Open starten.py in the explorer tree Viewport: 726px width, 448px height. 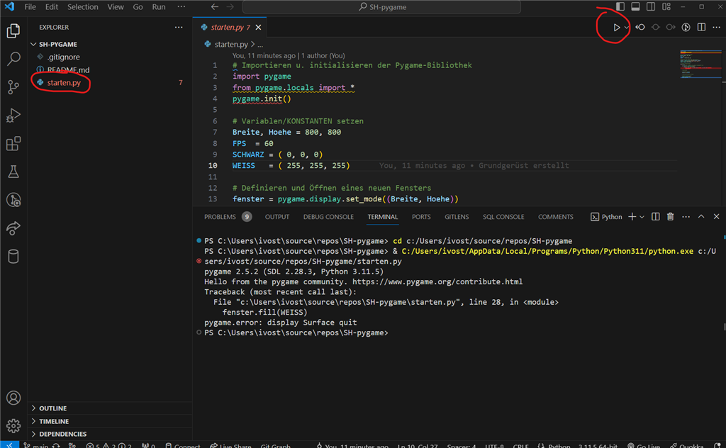(x=64, y=83)
